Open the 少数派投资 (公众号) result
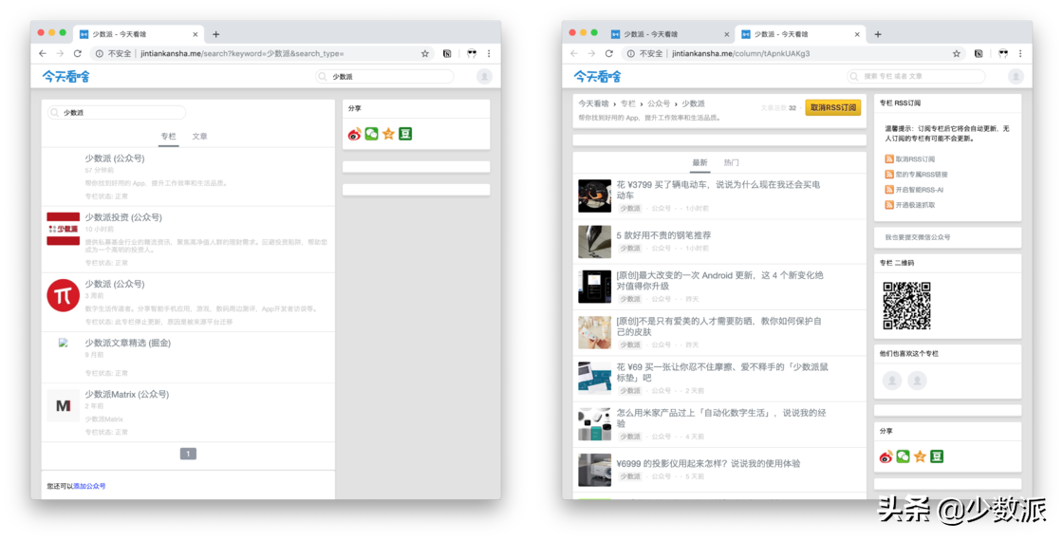1063x540 pixels. 123,217
